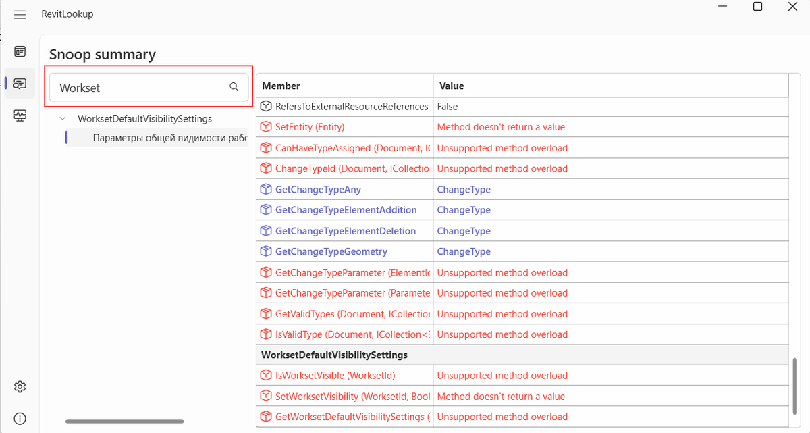The image size is (810, 433).
Task: Click icon beside GetWorksetDefaultVisibilitySettings
Action: tap(266, 417)
